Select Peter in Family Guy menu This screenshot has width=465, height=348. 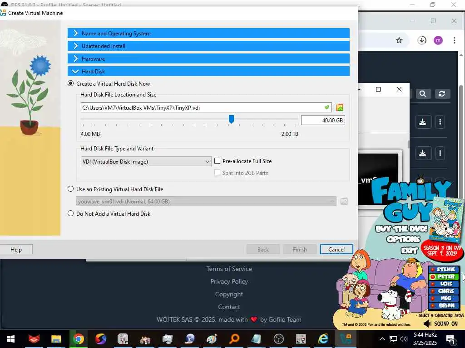coord(444,277)
